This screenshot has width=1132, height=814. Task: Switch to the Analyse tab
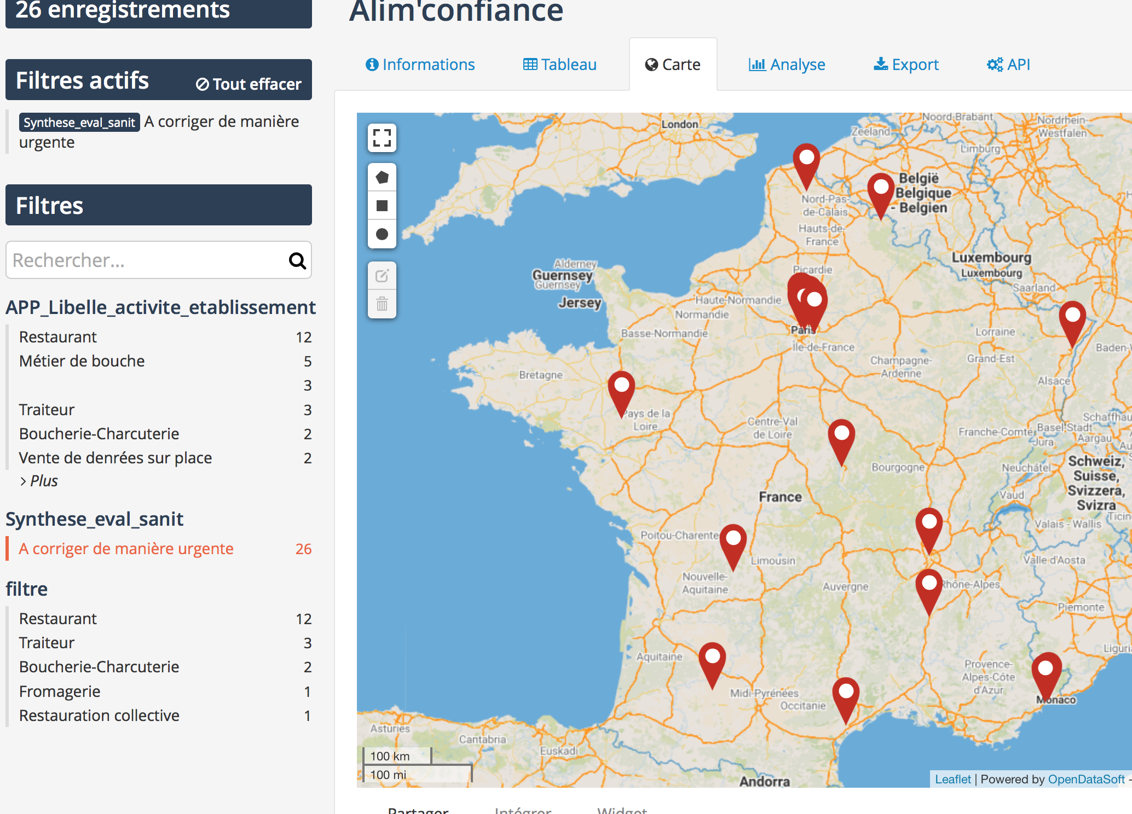coord(787,65)
